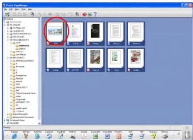Select the weekly report folder
Screen dimensions: 193x140
[21, 108]
